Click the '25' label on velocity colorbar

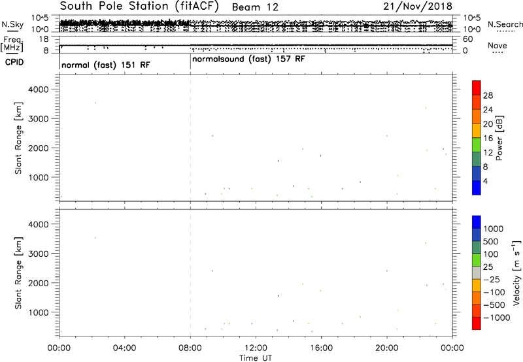point(488,267)
